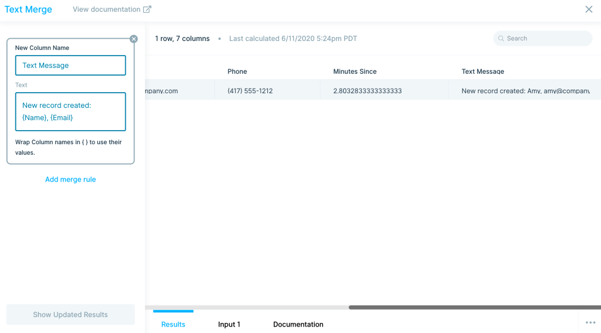Open the View documentation link
The image size is (601, 333).
point(106,9)
